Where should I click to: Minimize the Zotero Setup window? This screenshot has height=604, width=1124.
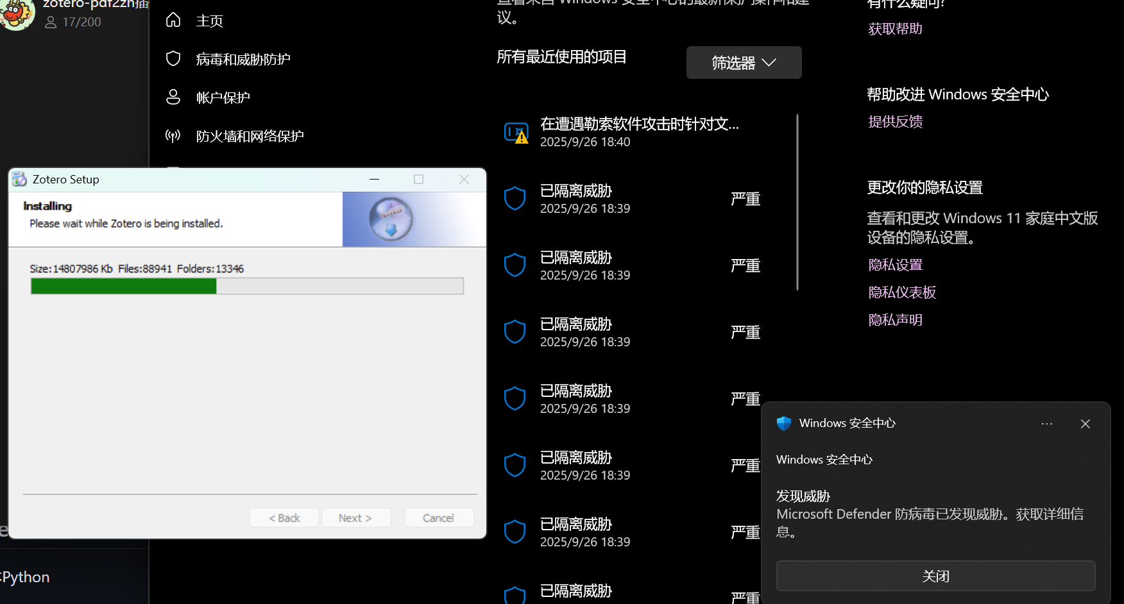tap(375, 180)
